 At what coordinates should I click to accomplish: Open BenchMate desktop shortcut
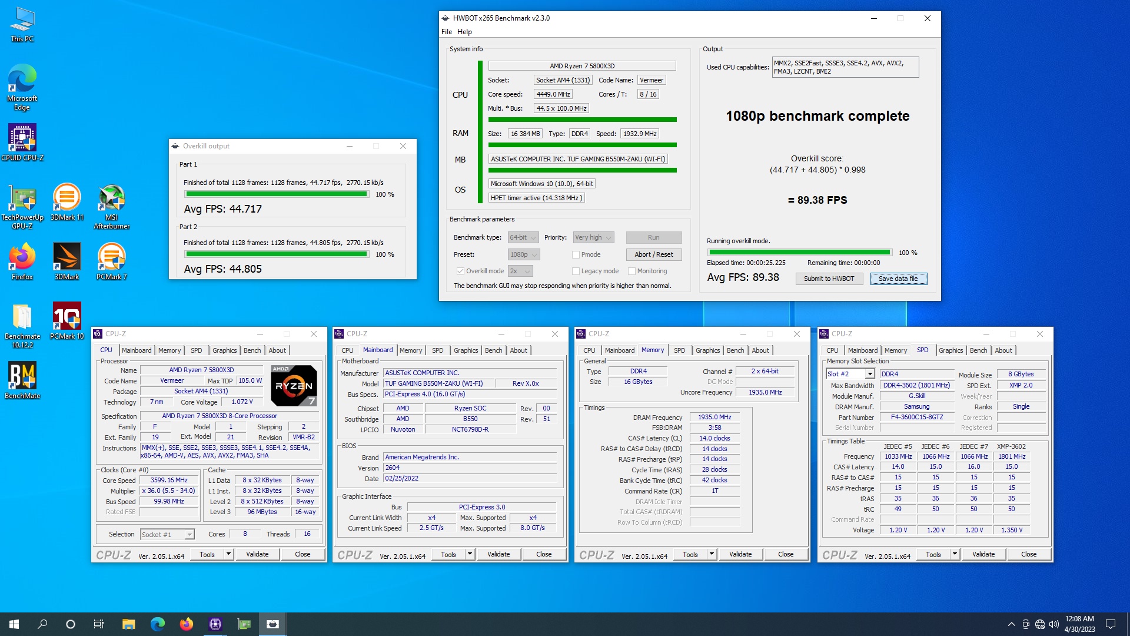[x=22, y=380]
